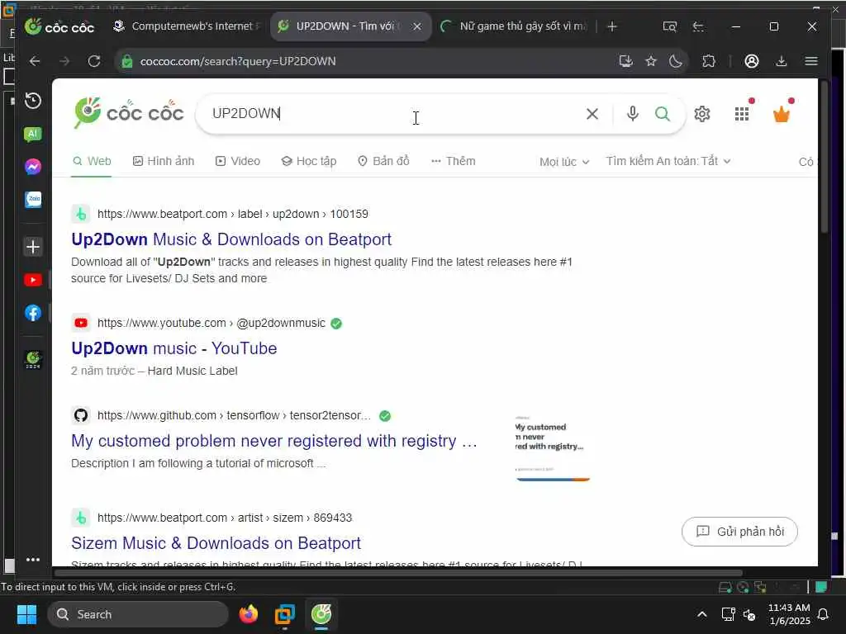Viewport: 846px width, 634px height.
Task: Click the page vertical scrollbar
Action: (824, 156)
